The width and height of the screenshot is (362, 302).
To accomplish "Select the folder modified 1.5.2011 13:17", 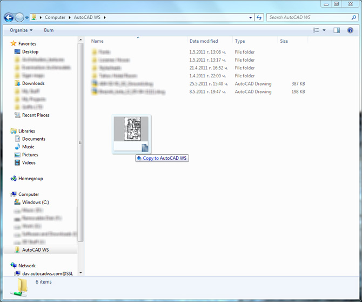I will pyautogui.click(x=198, y=60).
